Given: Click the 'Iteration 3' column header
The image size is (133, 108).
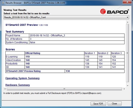Looking at the screenshot, I should coord(117,53).
